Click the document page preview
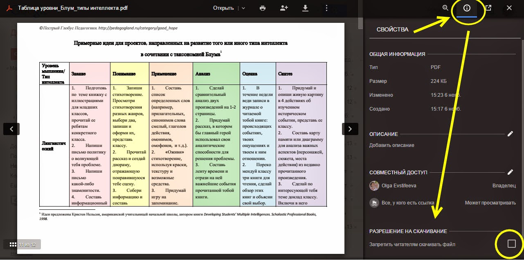This screenshot has height=260, width=524. click(180, 138)
